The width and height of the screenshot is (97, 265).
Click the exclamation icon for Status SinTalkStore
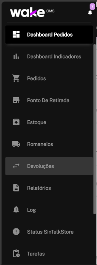coord(16,232)
